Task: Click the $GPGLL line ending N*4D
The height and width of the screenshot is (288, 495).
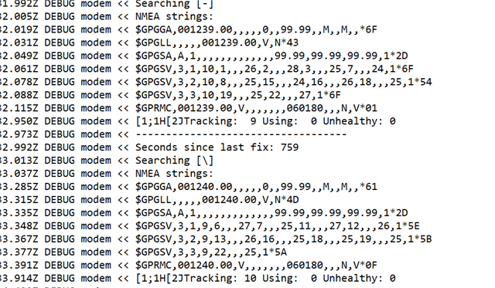Action: [149, 199]
